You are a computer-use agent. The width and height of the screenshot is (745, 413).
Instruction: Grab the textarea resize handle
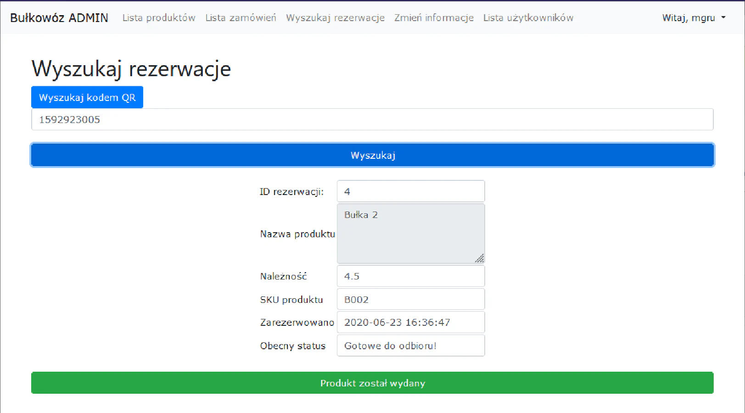[480, 259]
